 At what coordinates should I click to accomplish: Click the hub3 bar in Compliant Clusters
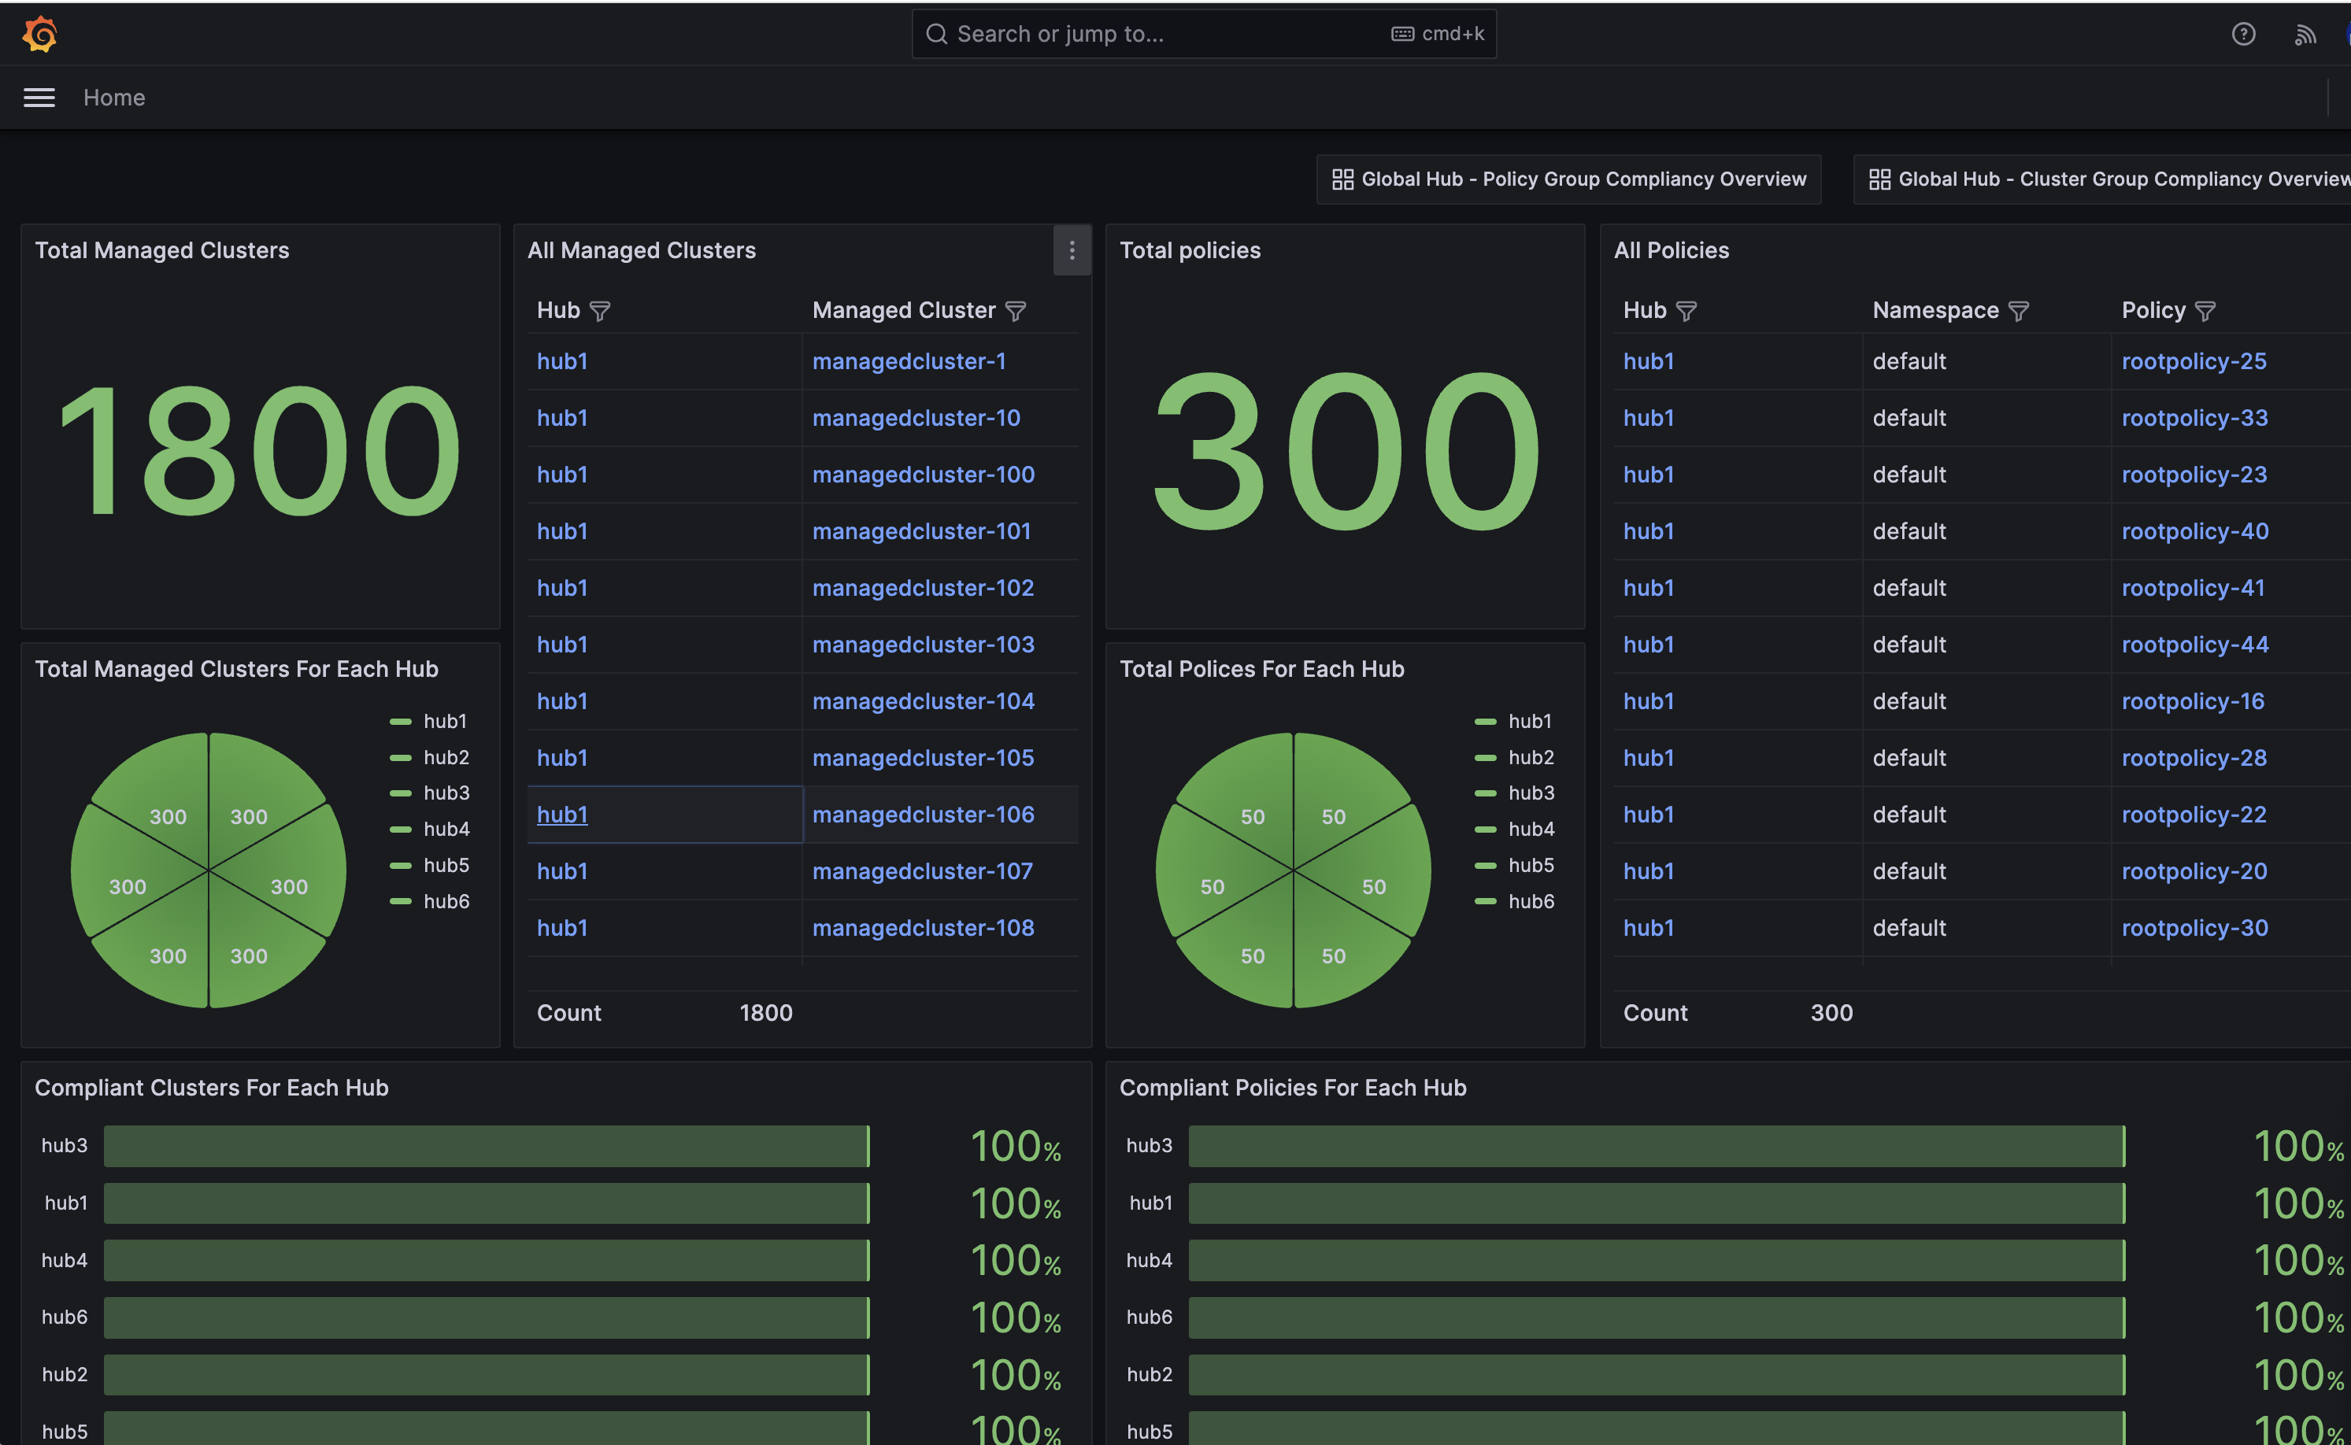click(x=486, y=1146)
